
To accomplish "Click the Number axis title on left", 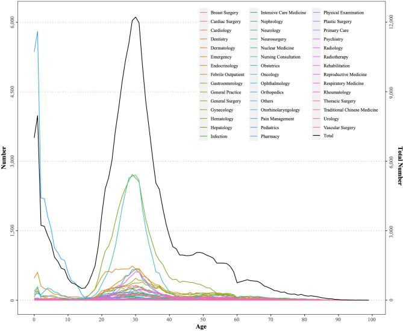I will 4,157.
